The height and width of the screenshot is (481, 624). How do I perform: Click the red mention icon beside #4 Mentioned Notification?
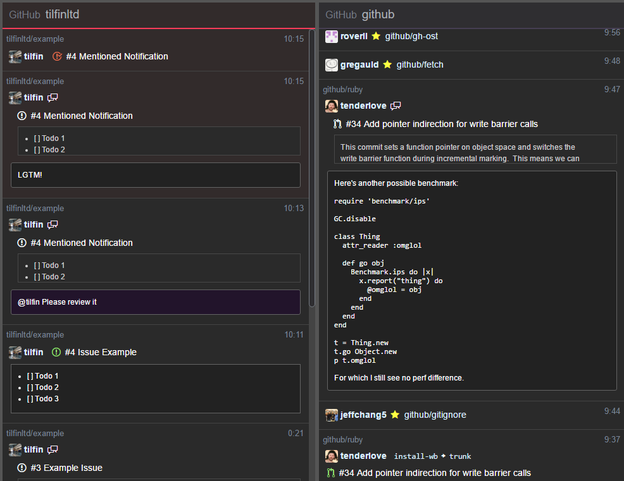point(58,56)
